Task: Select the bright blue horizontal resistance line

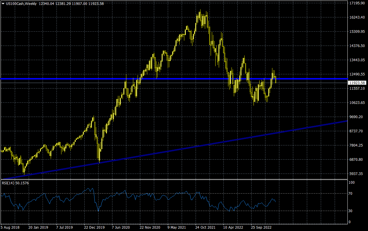Action: point(174,79)
